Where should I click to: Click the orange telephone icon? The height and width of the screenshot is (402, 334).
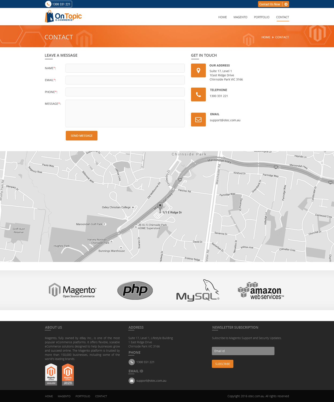click(198, 95)
